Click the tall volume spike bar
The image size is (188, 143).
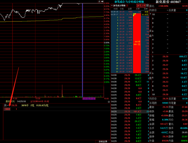(62, 91)
